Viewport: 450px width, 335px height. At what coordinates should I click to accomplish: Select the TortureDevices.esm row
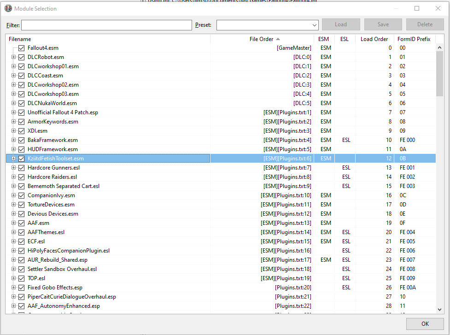(x=221, y=205)
